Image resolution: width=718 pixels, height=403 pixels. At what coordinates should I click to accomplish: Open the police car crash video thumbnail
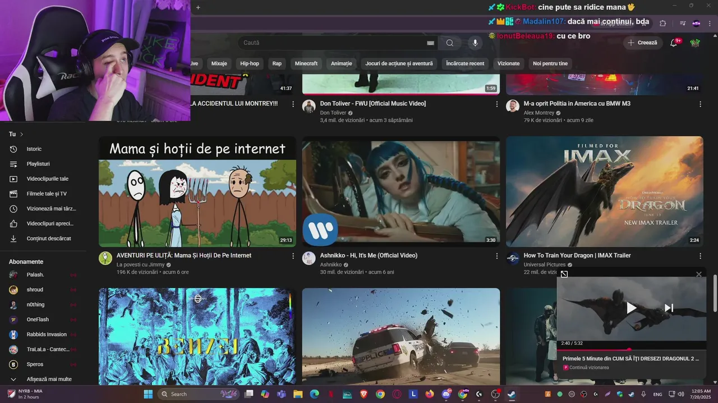tap(401, 336)
